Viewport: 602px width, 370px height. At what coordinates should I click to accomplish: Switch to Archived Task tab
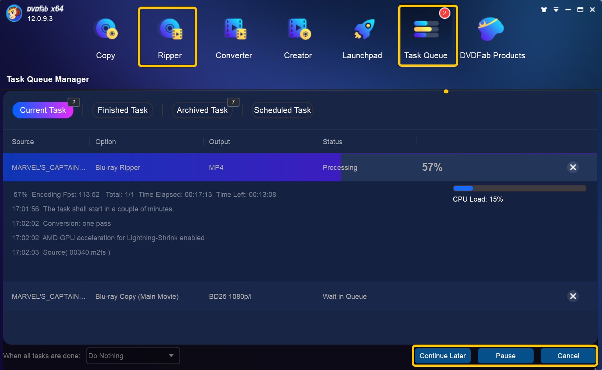tap(202, 110)
